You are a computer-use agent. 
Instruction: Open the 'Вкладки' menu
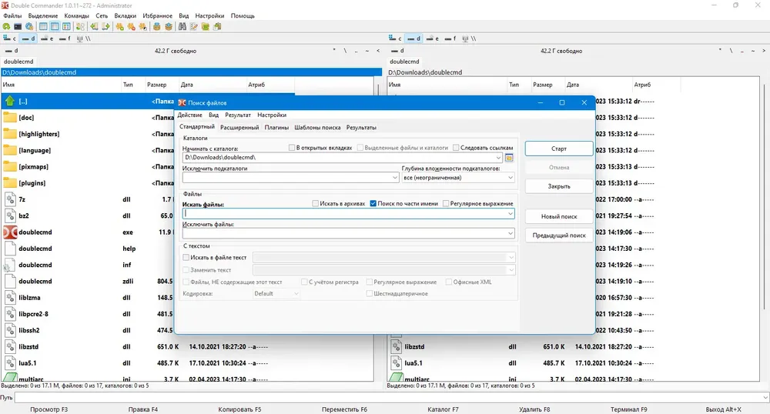(x=126, y=15)
